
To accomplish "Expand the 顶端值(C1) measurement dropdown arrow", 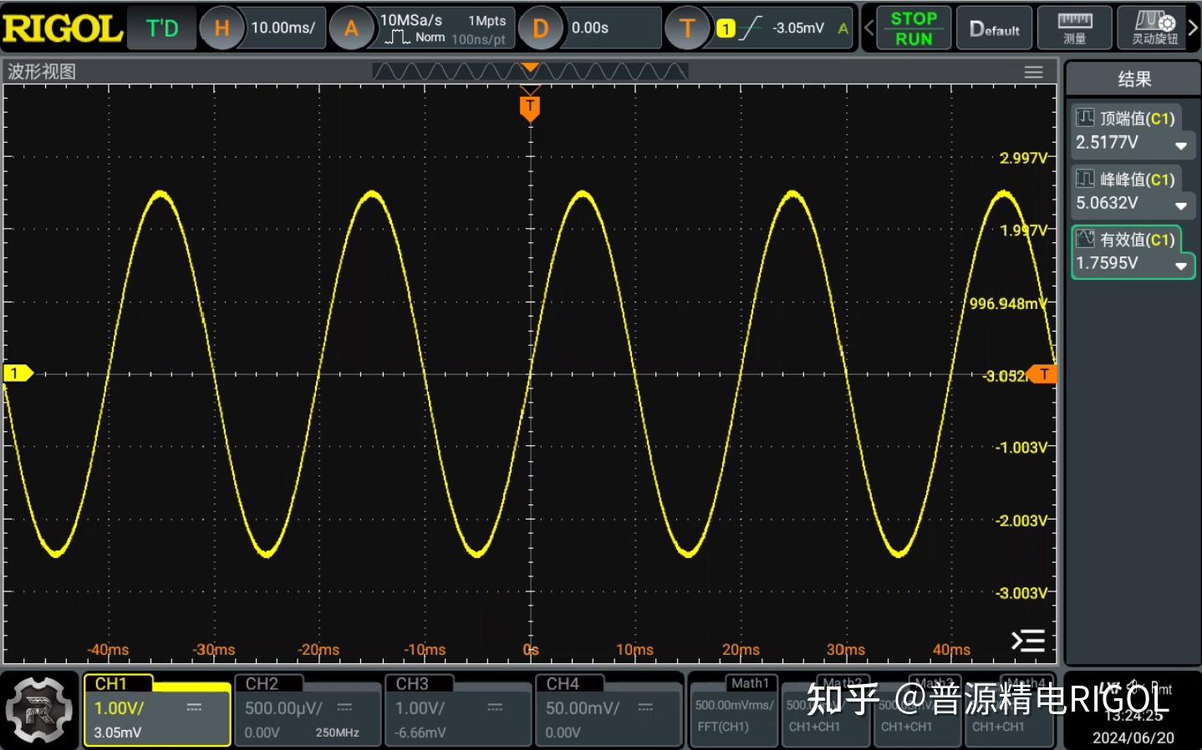I will 1181,146.
